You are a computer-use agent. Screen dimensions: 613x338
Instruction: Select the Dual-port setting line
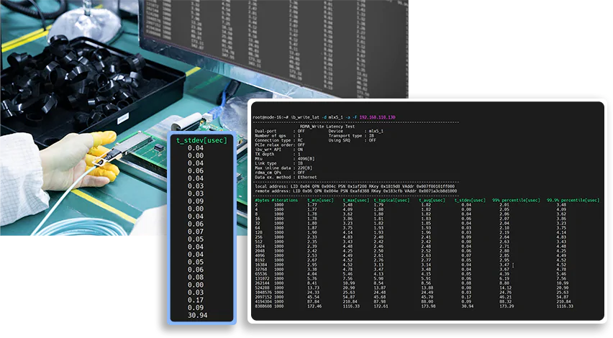click(280, 131)
